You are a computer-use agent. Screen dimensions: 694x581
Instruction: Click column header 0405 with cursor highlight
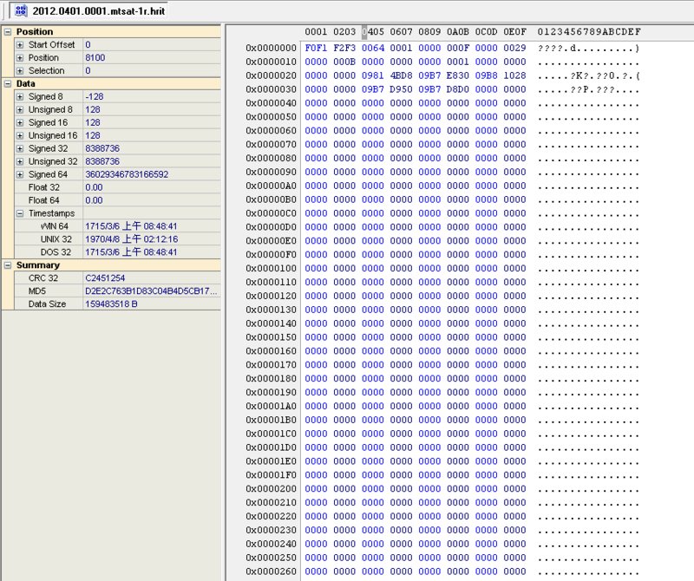coord(373,32)
